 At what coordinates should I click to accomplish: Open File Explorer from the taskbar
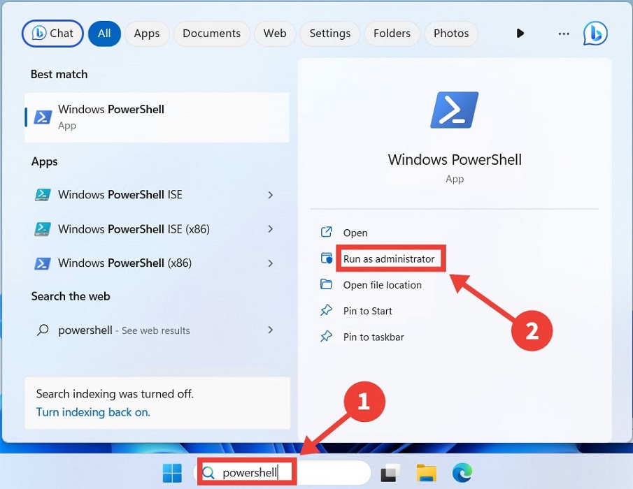tap(427, 472)
